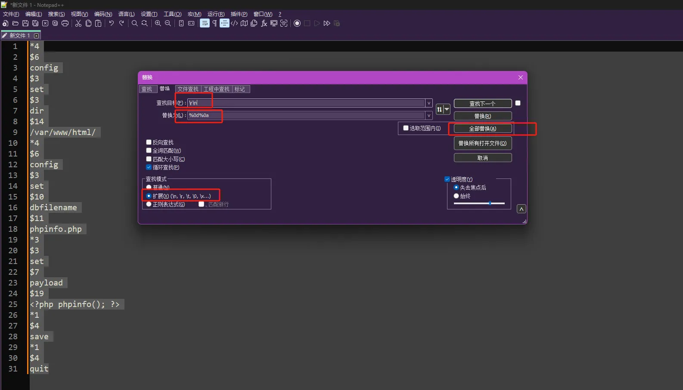The width and height of the screenshot is (683, 390).
Task: Enable the 全词匹配(W) checkbox
Action: 149,150
